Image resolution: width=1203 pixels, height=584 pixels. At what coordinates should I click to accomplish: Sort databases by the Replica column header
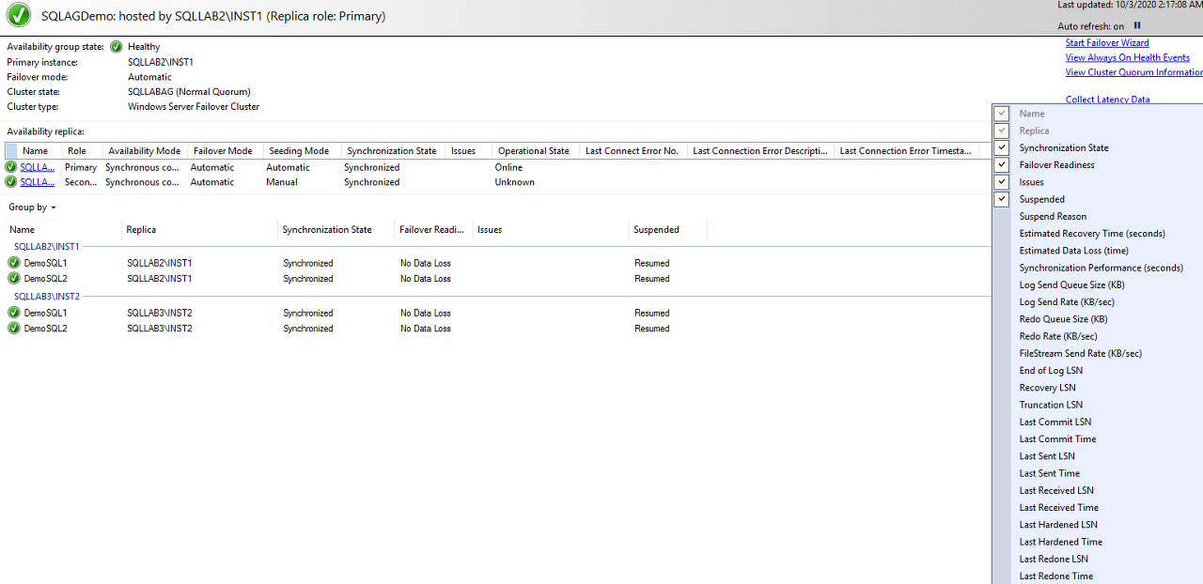click(x=199, y=230)
